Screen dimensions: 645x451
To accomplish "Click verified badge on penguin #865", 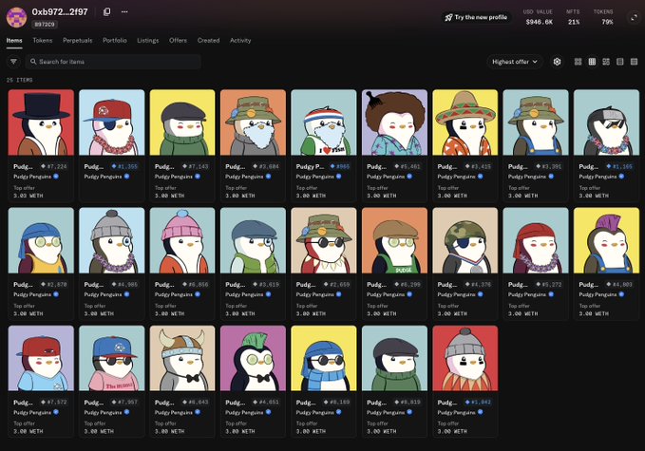I will coord(338,177).
